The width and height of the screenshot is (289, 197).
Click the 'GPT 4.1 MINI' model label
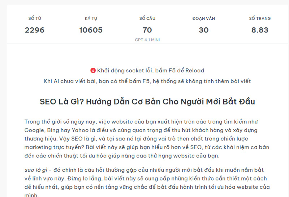[147, 40]
